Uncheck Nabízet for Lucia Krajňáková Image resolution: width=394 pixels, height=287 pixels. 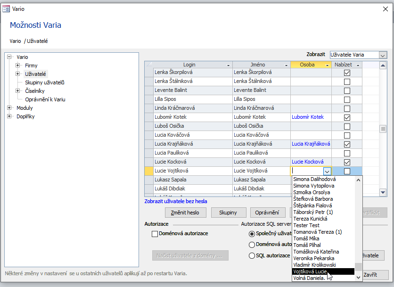347,145
